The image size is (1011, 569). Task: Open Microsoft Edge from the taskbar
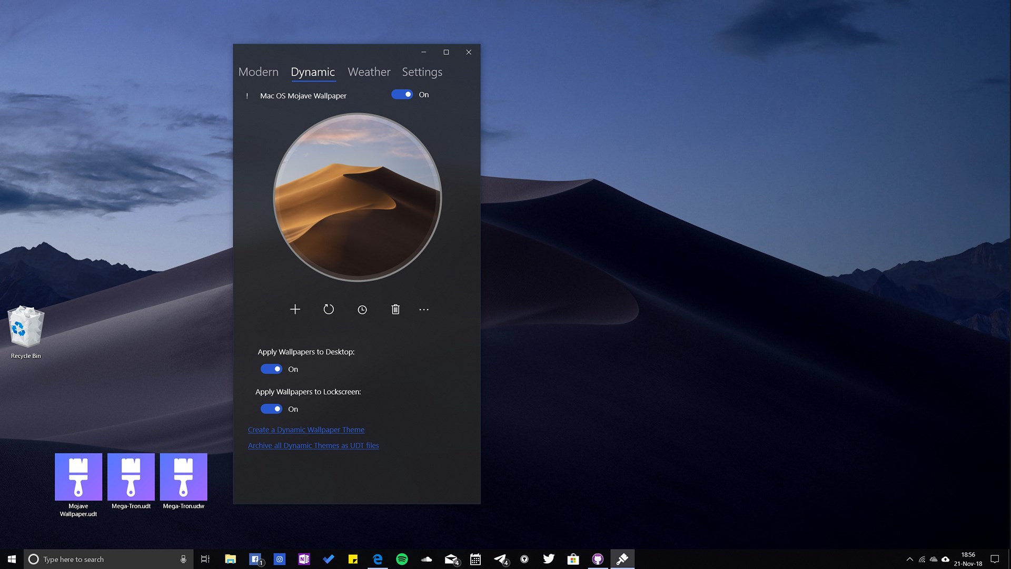pyautogui.click(x=378, y=559)
